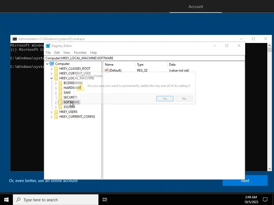
Task: Select the HKEY_USERS tree label
Action: [x=68, y=112]
